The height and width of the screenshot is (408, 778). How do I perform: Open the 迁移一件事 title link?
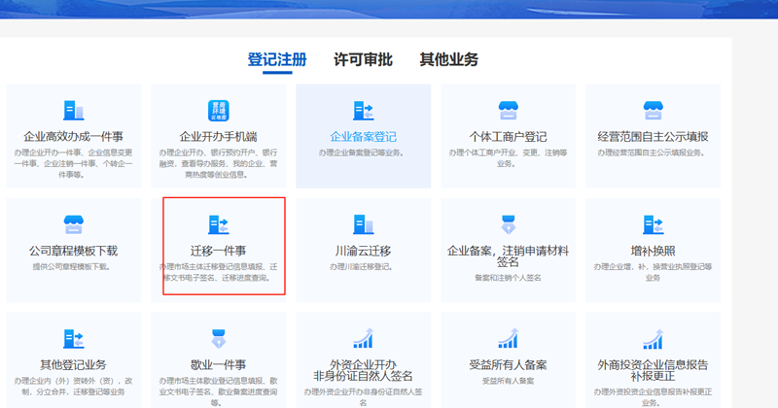(218, 251)
